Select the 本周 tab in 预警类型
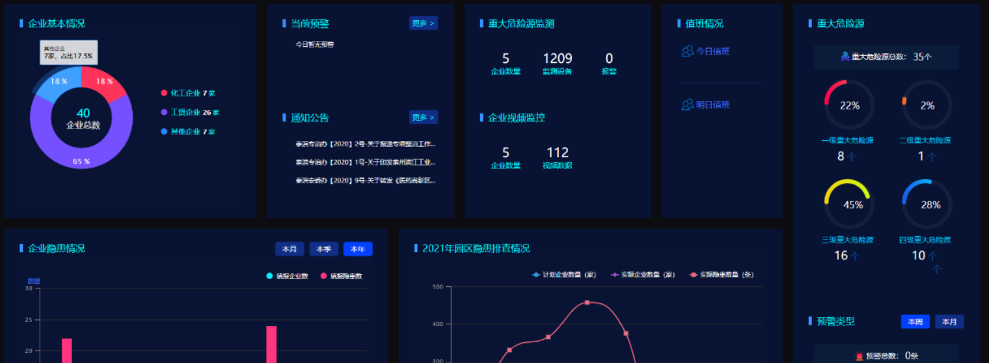This screenshot has width=989, height=363. 915,321
